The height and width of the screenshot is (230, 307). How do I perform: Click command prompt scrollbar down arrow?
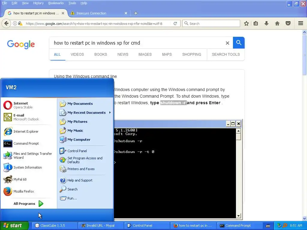pyautogui.click(x=238, y=216)
